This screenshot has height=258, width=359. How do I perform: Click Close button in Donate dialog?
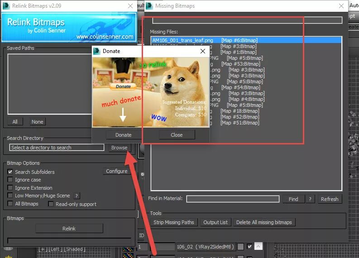click(177, 135)
